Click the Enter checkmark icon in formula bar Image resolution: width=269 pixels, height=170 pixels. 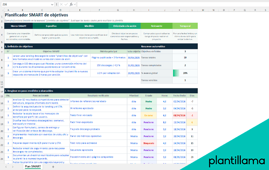(66, 4)
